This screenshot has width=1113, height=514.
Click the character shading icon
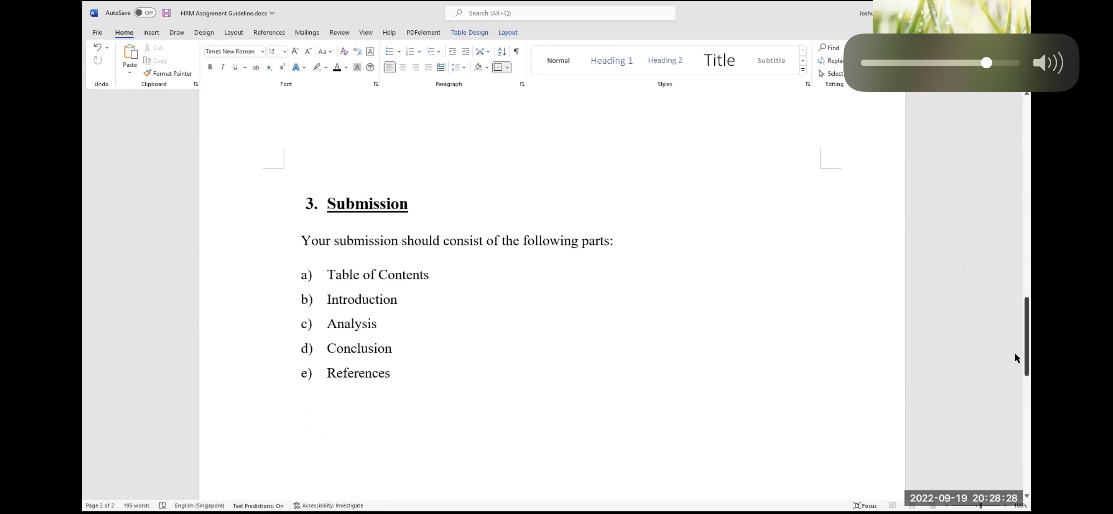click(x=357, y=67)
